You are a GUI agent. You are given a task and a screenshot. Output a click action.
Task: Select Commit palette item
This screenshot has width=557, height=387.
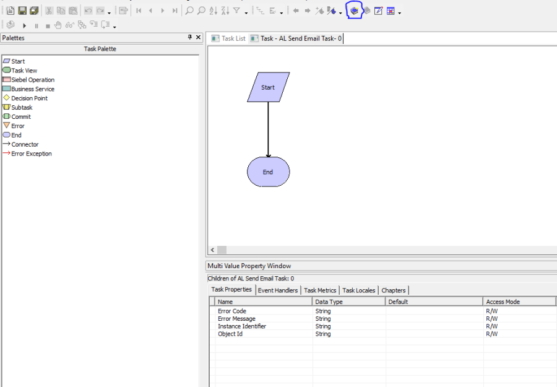[17, 116]
